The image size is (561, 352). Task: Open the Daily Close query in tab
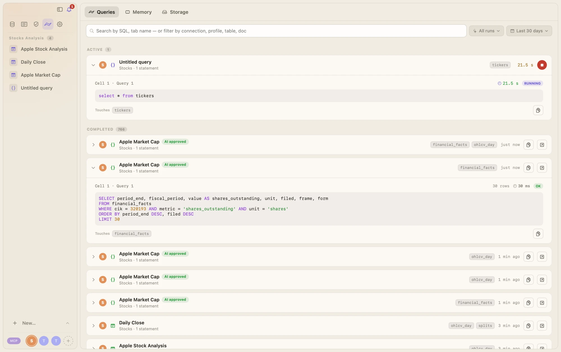pyautogui.click(x=542, y=326)
